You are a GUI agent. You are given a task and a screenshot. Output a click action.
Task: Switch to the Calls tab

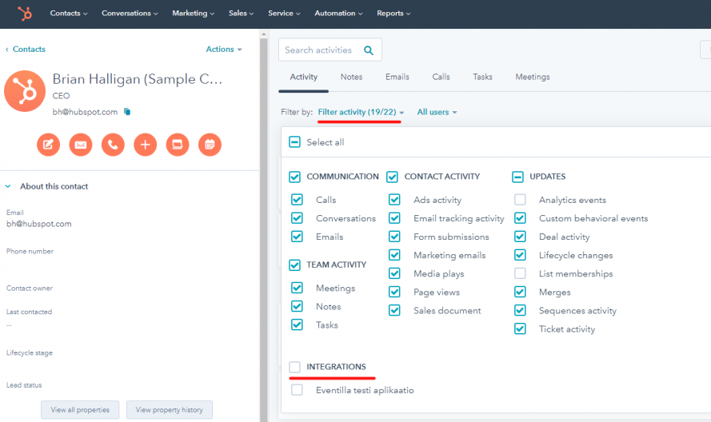pyautogui.click(x=441, y=77)
